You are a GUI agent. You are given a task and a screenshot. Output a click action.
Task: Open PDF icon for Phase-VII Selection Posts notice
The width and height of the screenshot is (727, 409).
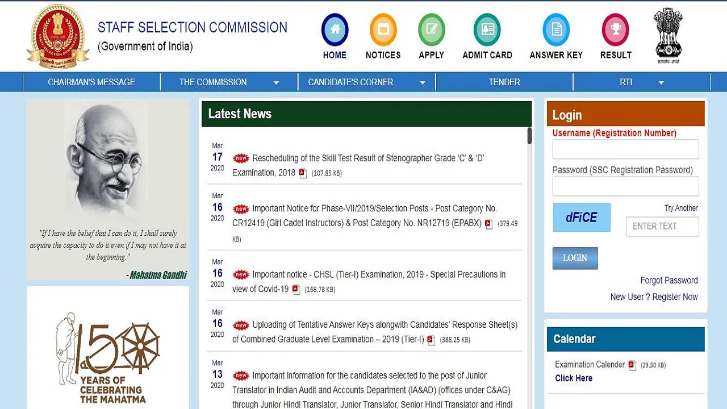(x=488, y=223)
